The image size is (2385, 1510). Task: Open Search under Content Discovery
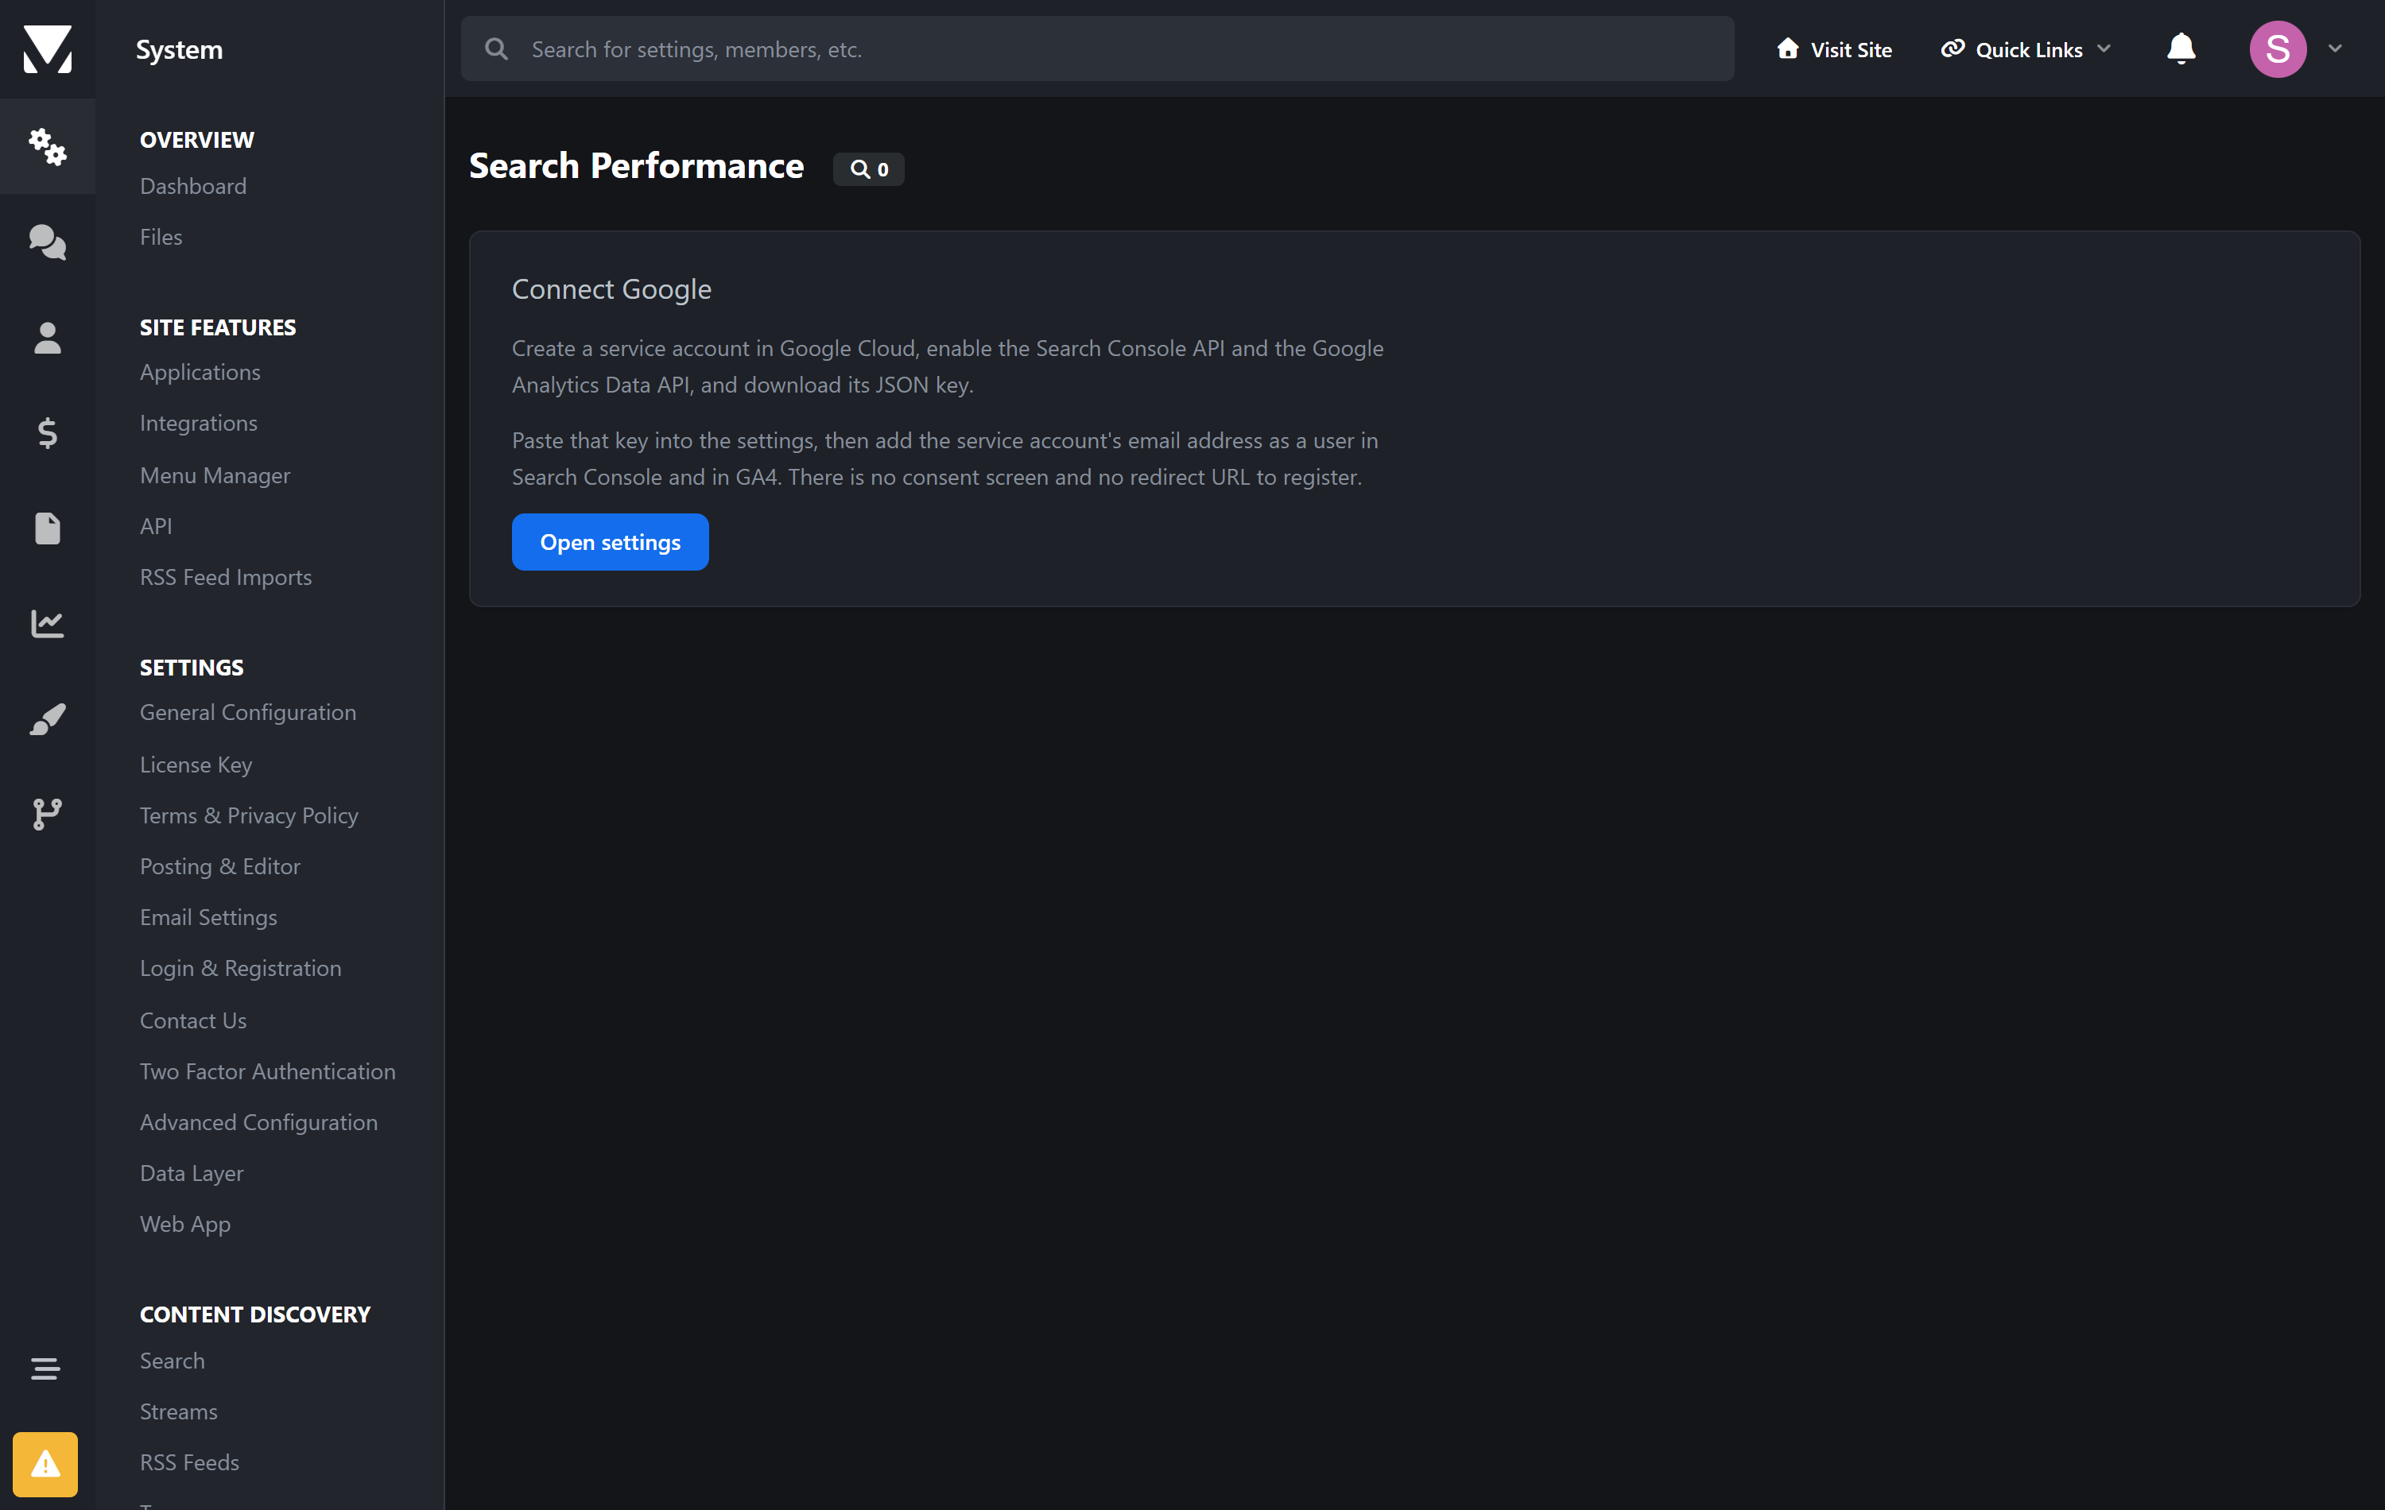(x=173, y=1361)
